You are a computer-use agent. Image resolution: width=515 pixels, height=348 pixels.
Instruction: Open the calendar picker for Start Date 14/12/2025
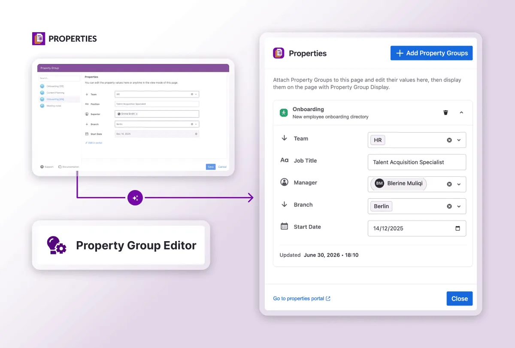[x=458, y=228]
